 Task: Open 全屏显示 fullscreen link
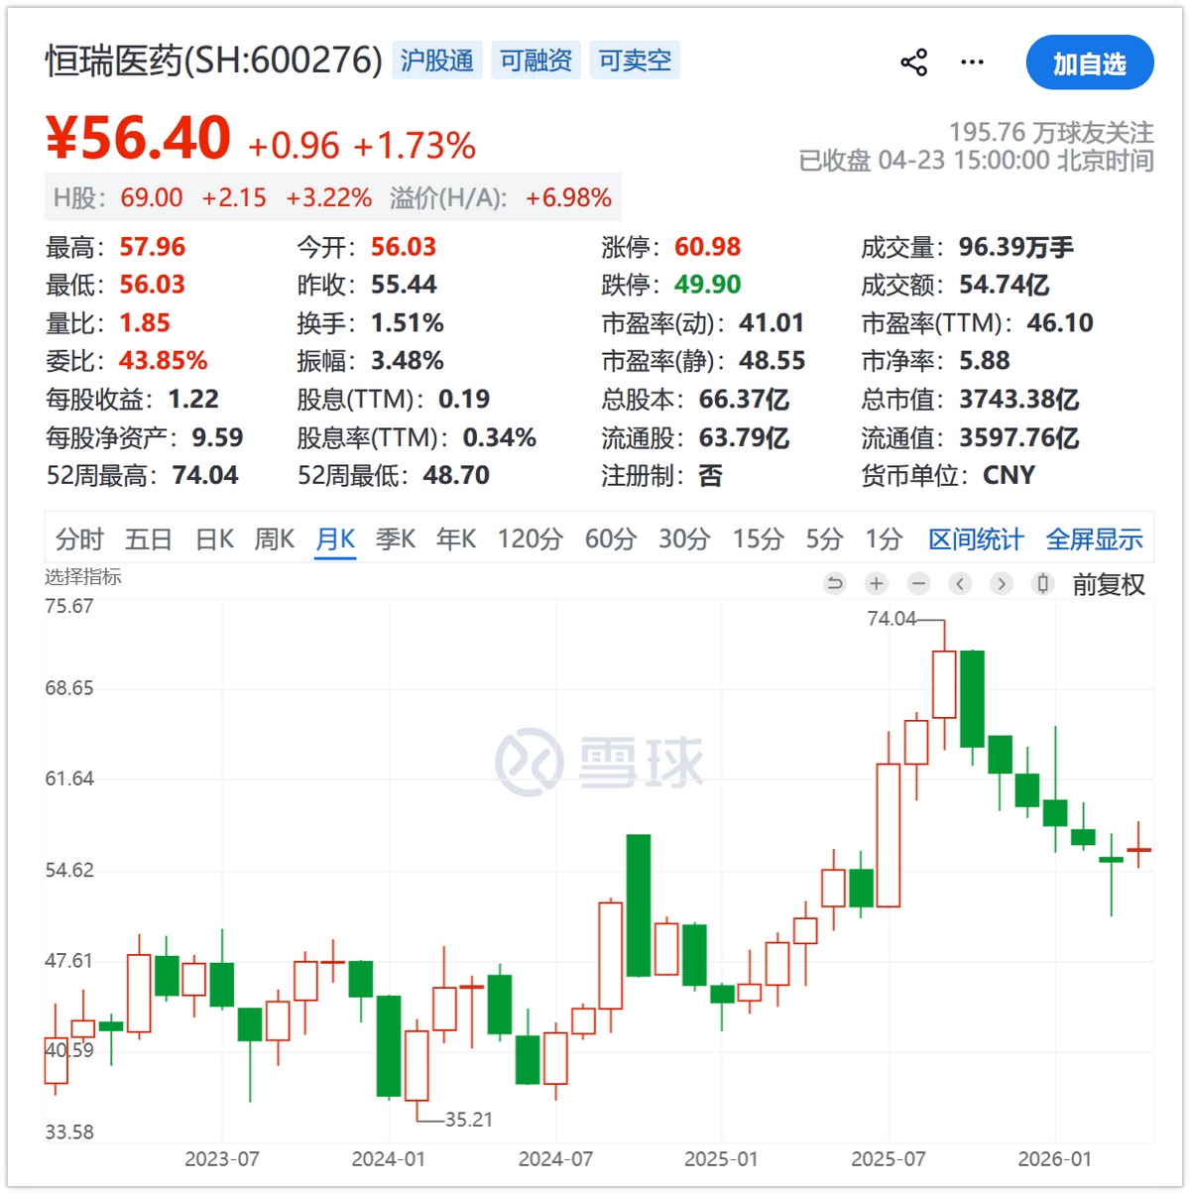pos(1095,538)
